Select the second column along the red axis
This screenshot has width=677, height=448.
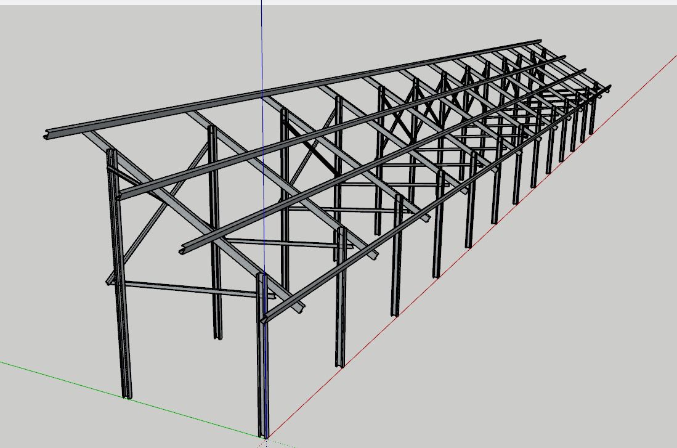340,308
